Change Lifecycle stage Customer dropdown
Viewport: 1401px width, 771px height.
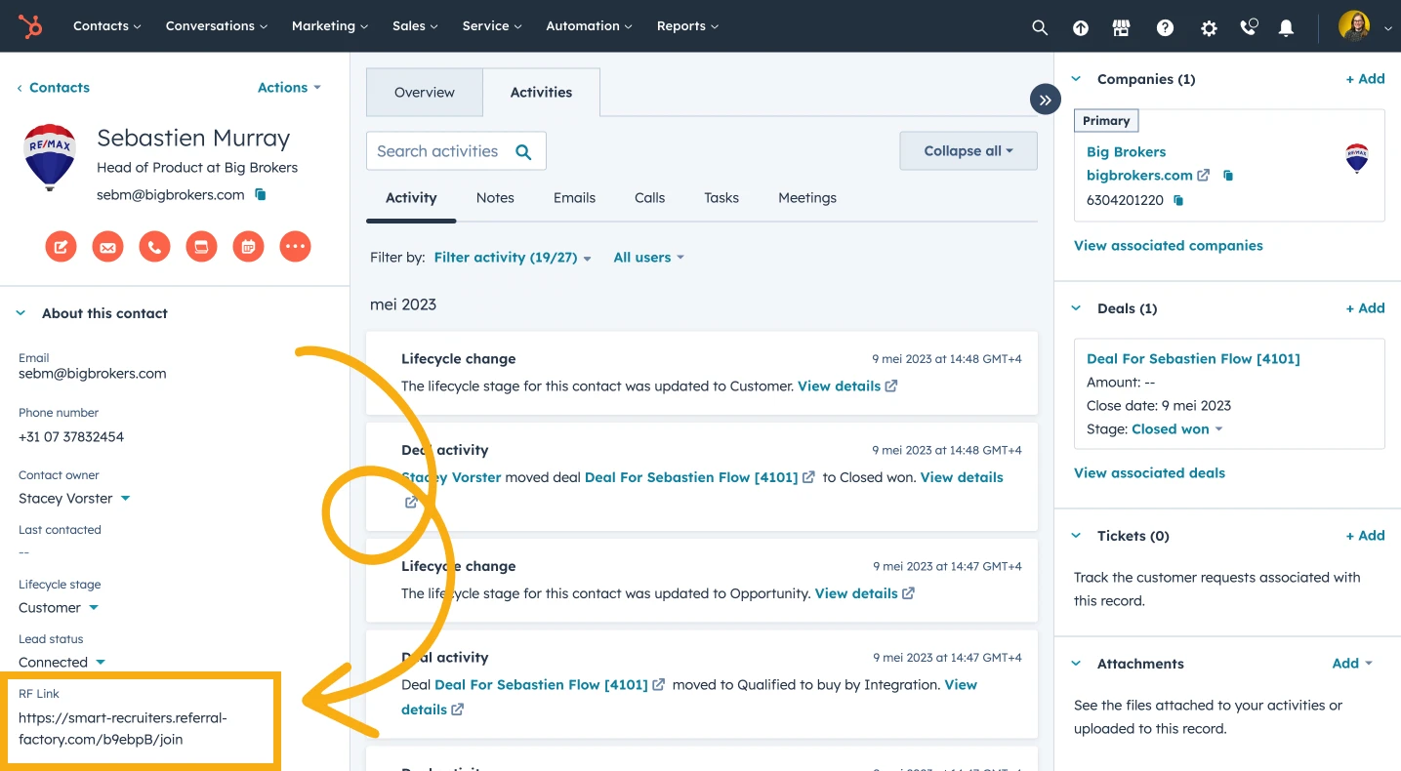59,608
